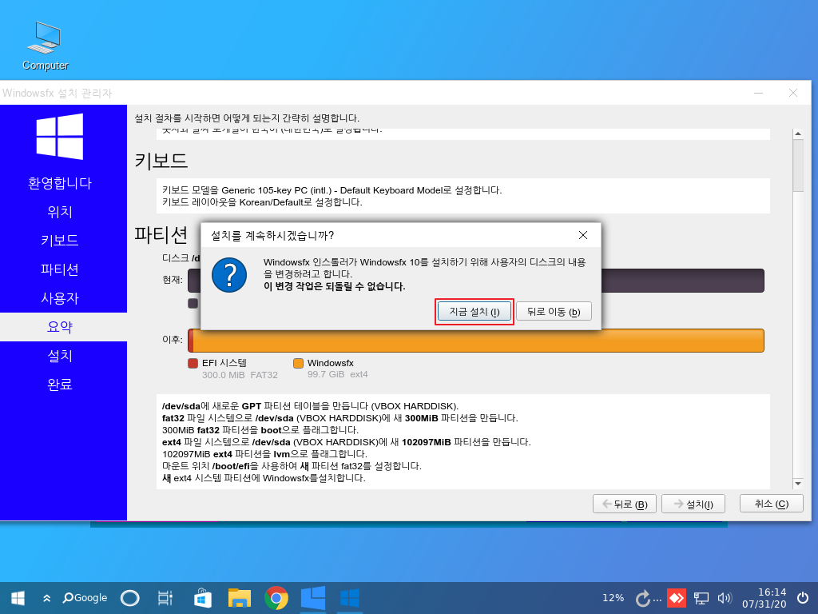818x614 pixels.
Task: Open the volume speaker tray icon
Action: pos(725,598)
